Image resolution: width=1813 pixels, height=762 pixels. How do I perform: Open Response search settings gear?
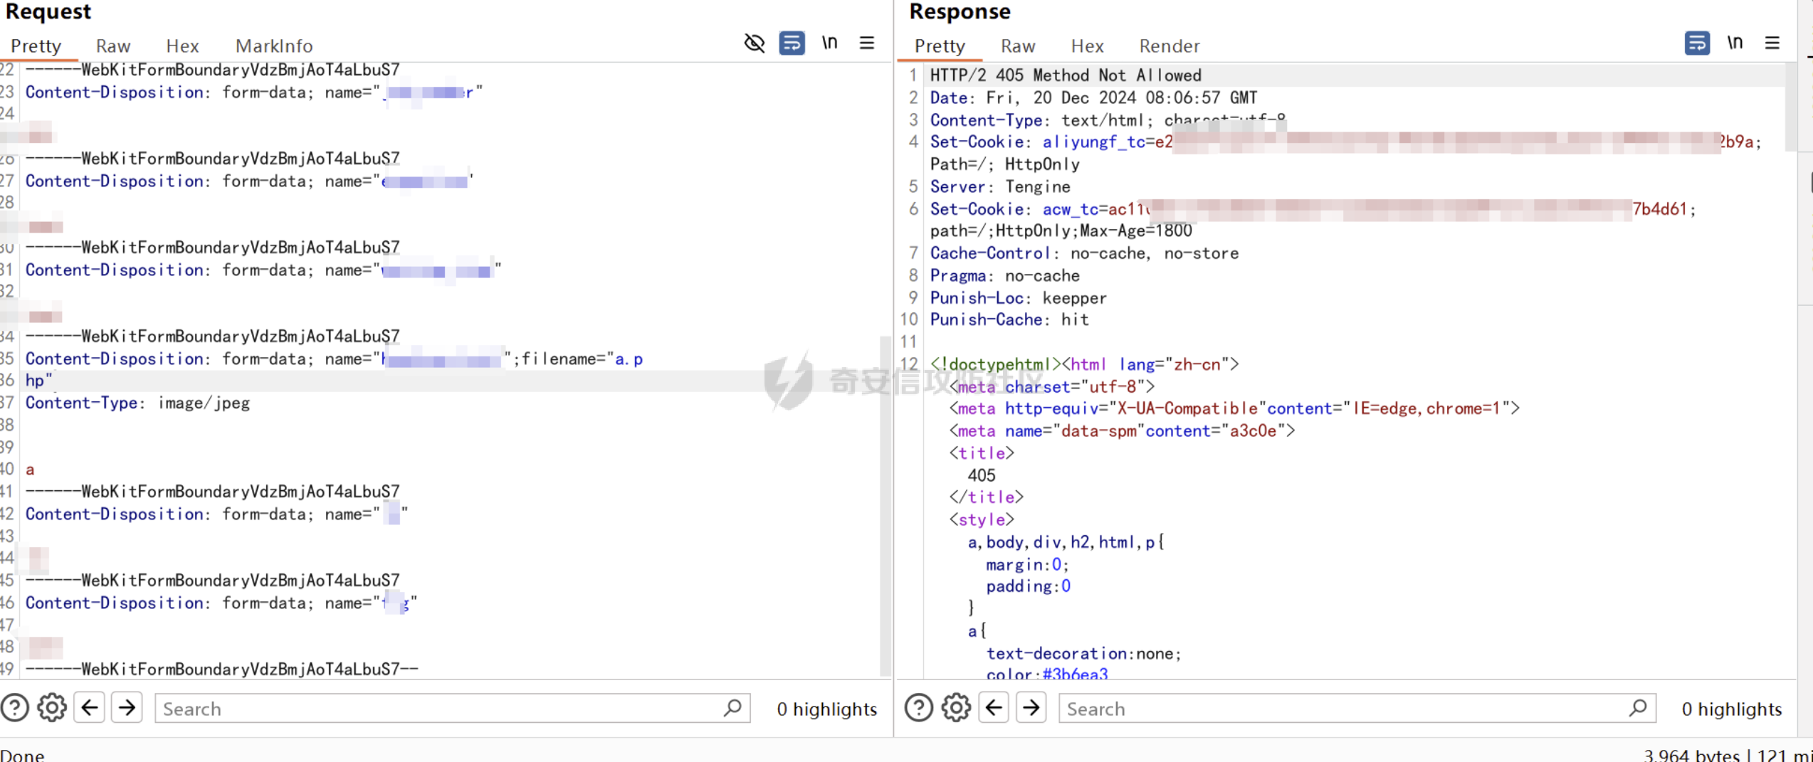[x=956, y=708]
